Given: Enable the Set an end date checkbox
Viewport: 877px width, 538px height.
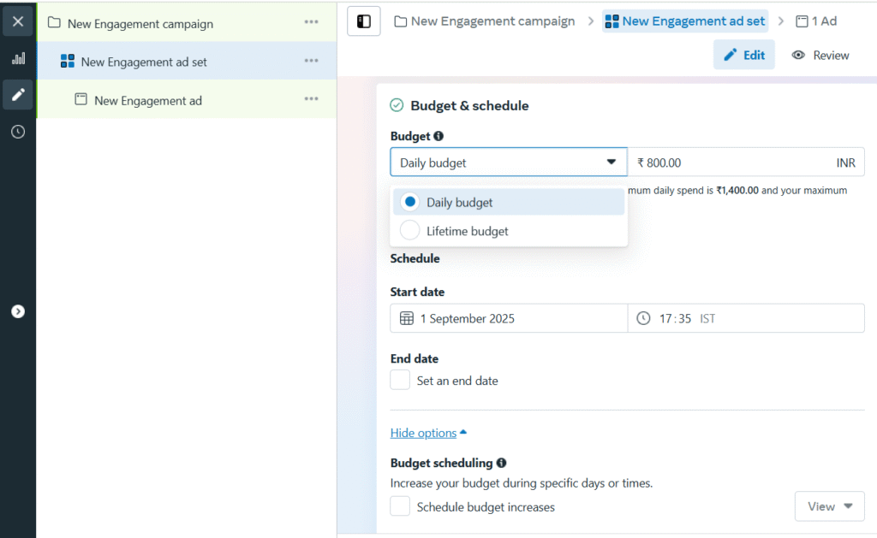Looking at the screenshot, I should click(x=400, y=381).
